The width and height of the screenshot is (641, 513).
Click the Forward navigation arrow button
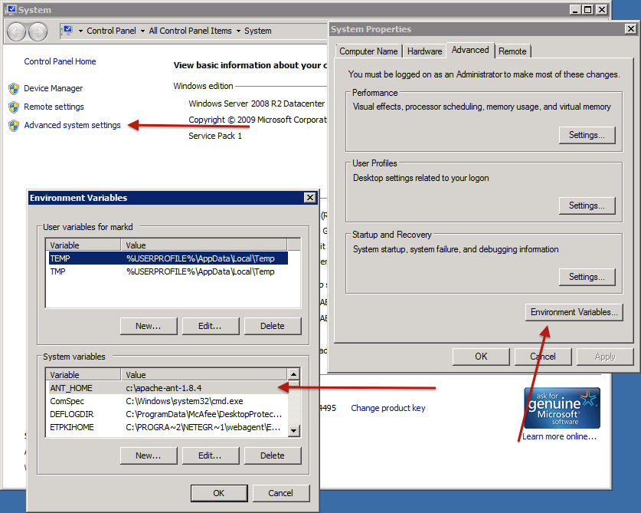[38, 31]
